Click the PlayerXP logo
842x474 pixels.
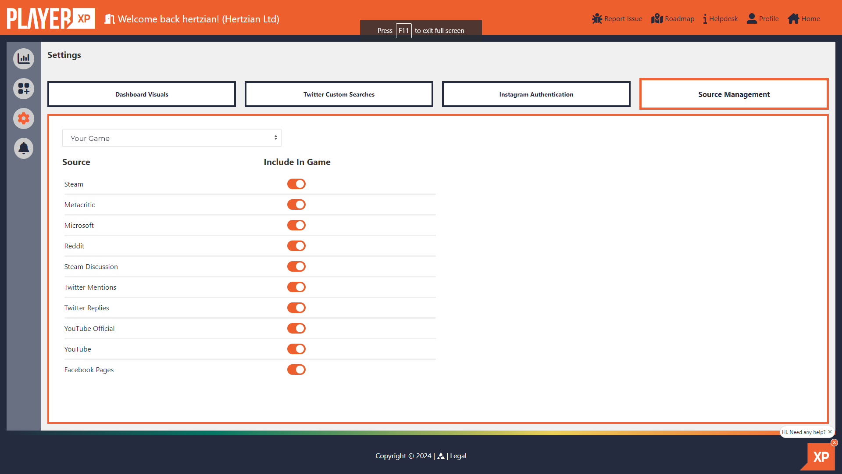tap(51, 18)
